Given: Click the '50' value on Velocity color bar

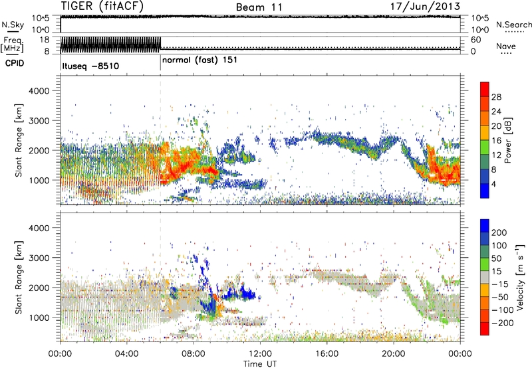Looking at the screenshot, I should [x=497, y=258].
